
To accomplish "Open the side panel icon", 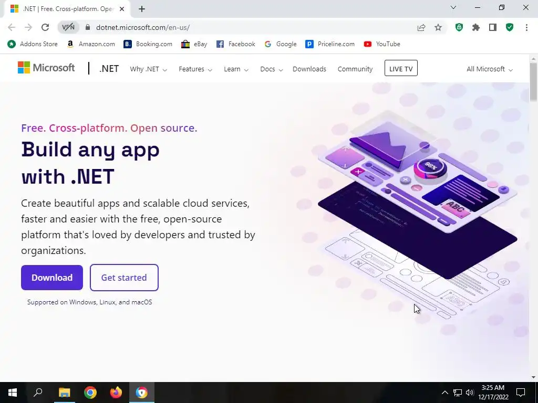I will tap(493, 27).
